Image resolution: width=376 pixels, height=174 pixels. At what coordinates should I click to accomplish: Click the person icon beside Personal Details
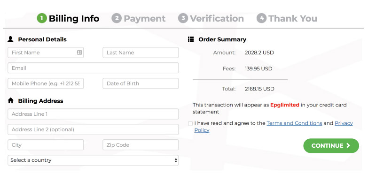(x=10, y=39)
